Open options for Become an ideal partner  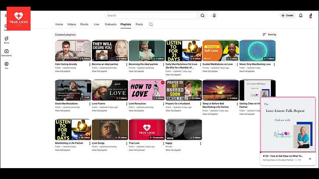(x=127, y=65)
